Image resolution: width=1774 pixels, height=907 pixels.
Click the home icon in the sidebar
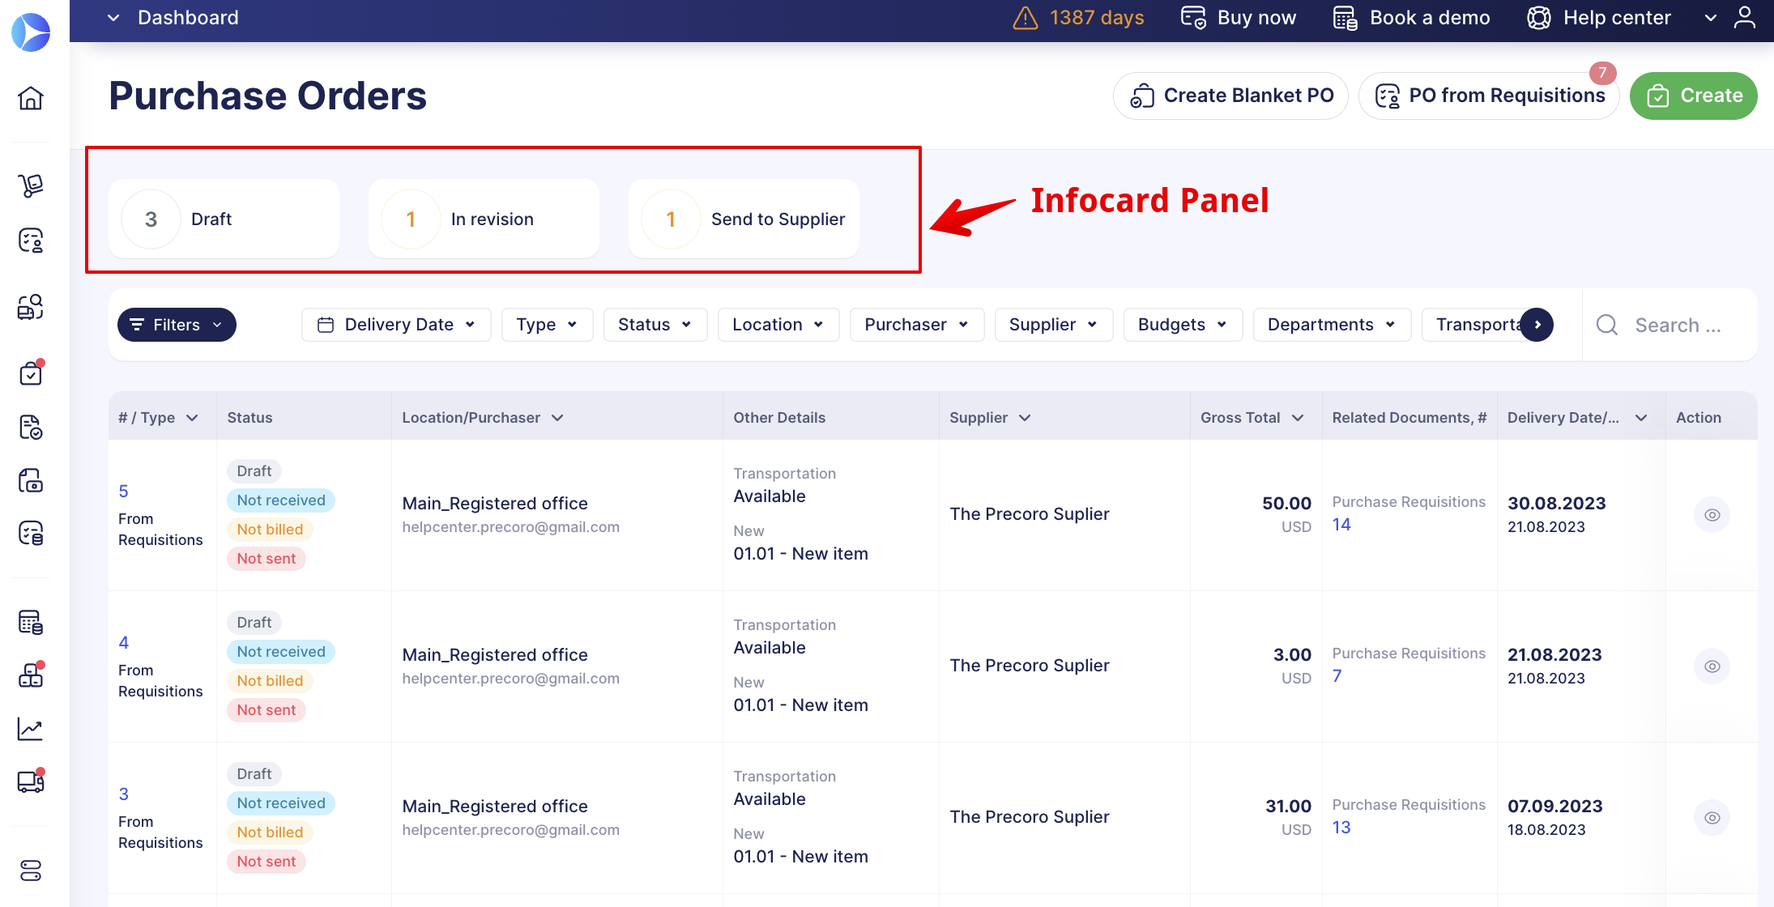coord(31,98)
